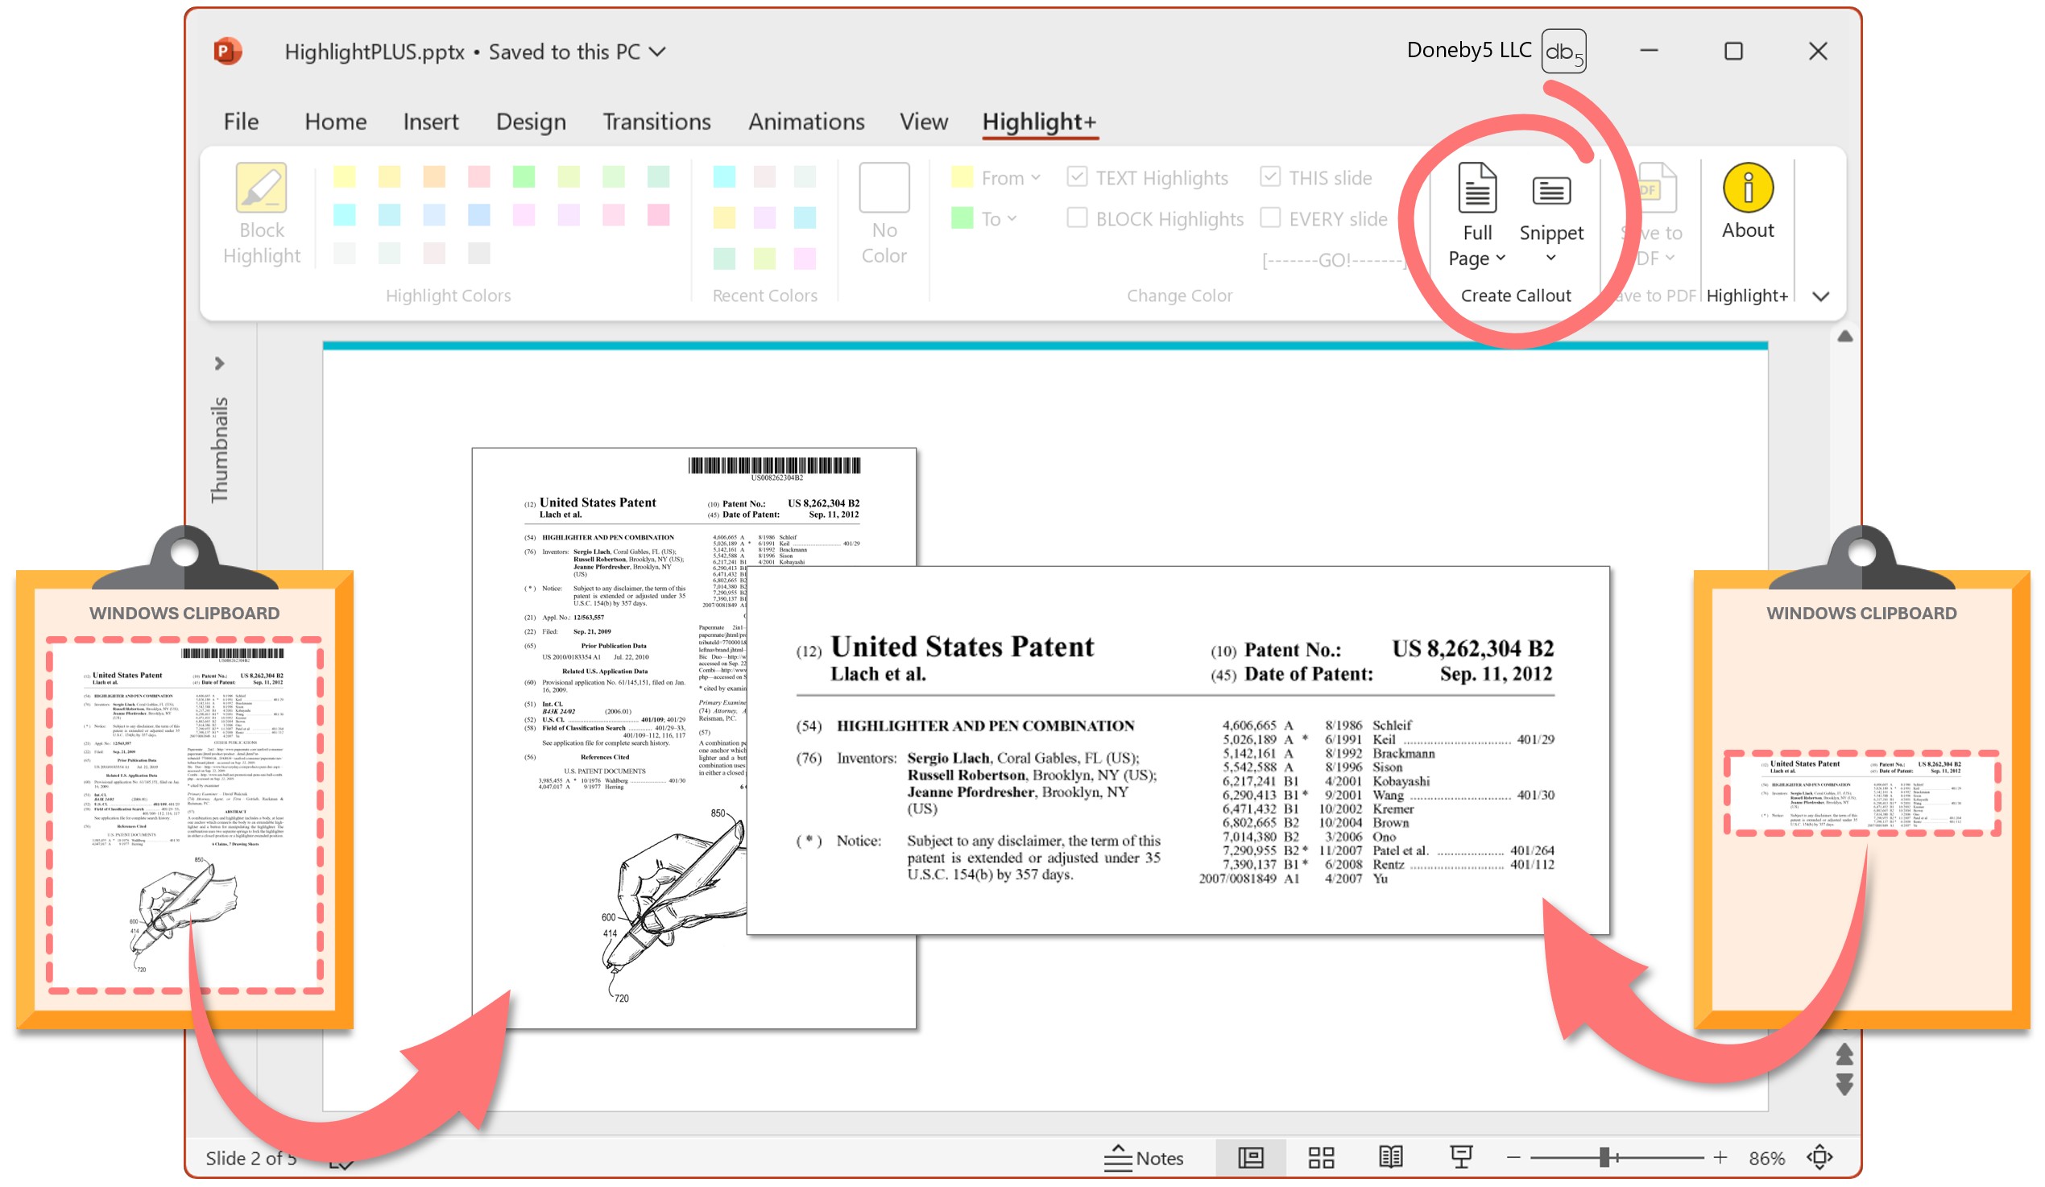This screenshot has height=1187, width=2045.
Task: Switch to the Insert tab
Action: click(430, 122)
